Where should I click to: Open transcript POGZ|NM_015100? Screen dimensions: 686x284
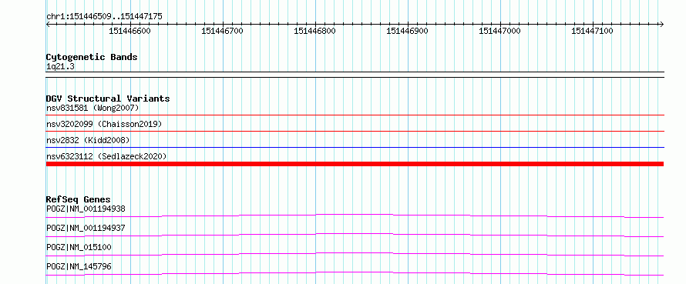point(79,247)
